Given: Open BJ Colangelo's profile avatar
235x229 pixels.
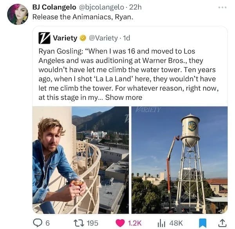Looking at the screenshot, I should (18, 15).
